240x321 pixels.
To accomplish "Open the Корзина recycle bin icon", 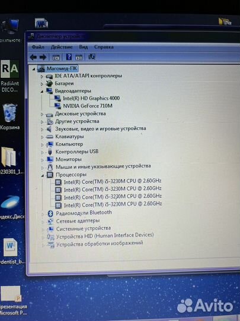I will click(9, 117).
